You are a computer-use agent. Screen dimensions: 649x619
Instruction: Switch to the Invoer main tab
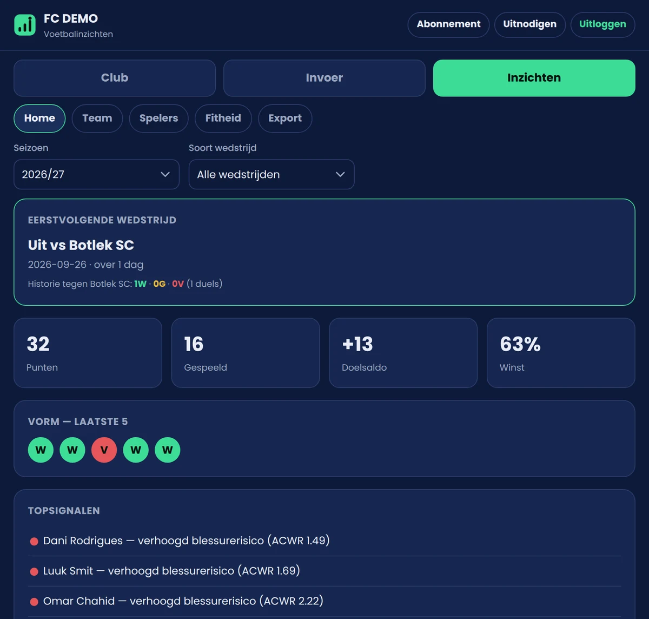coord(325,78)
